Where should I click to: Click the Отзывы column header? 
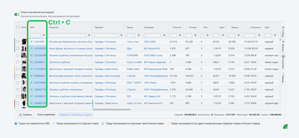pos(192,27)
